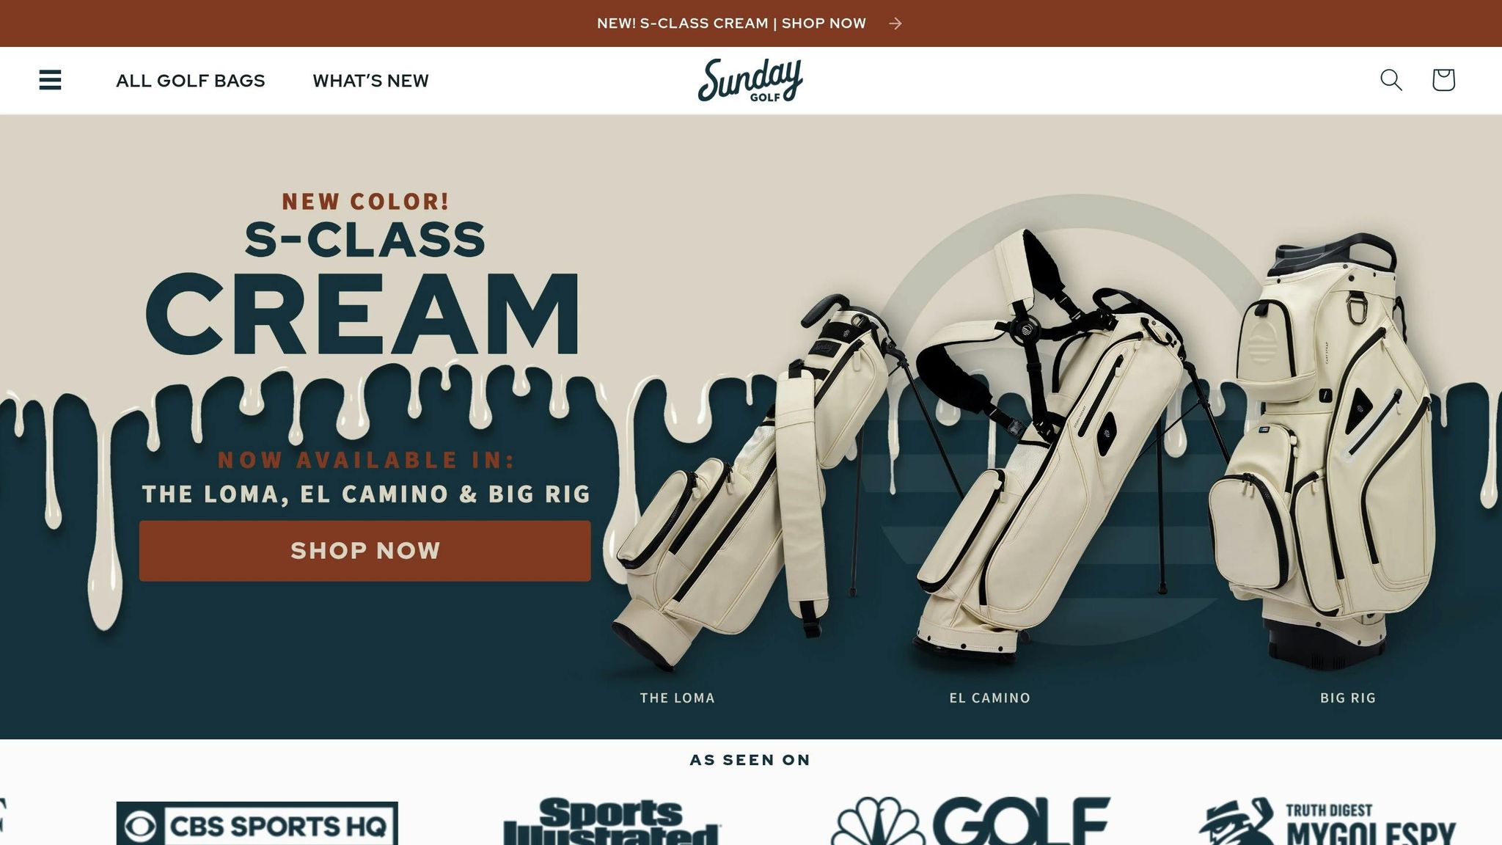The width and height of the screenshot is (1502, 845).
Task: Open the All Golf Bags menu
Action: [x=191, y=81]
